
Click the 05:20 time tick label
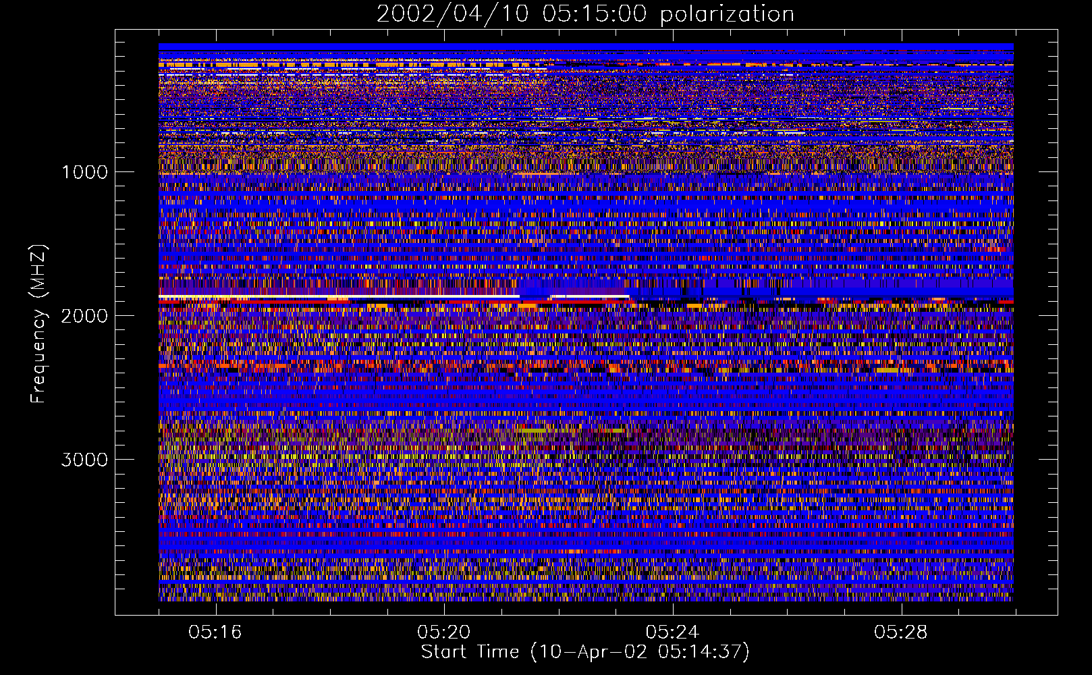pos(444,632)
